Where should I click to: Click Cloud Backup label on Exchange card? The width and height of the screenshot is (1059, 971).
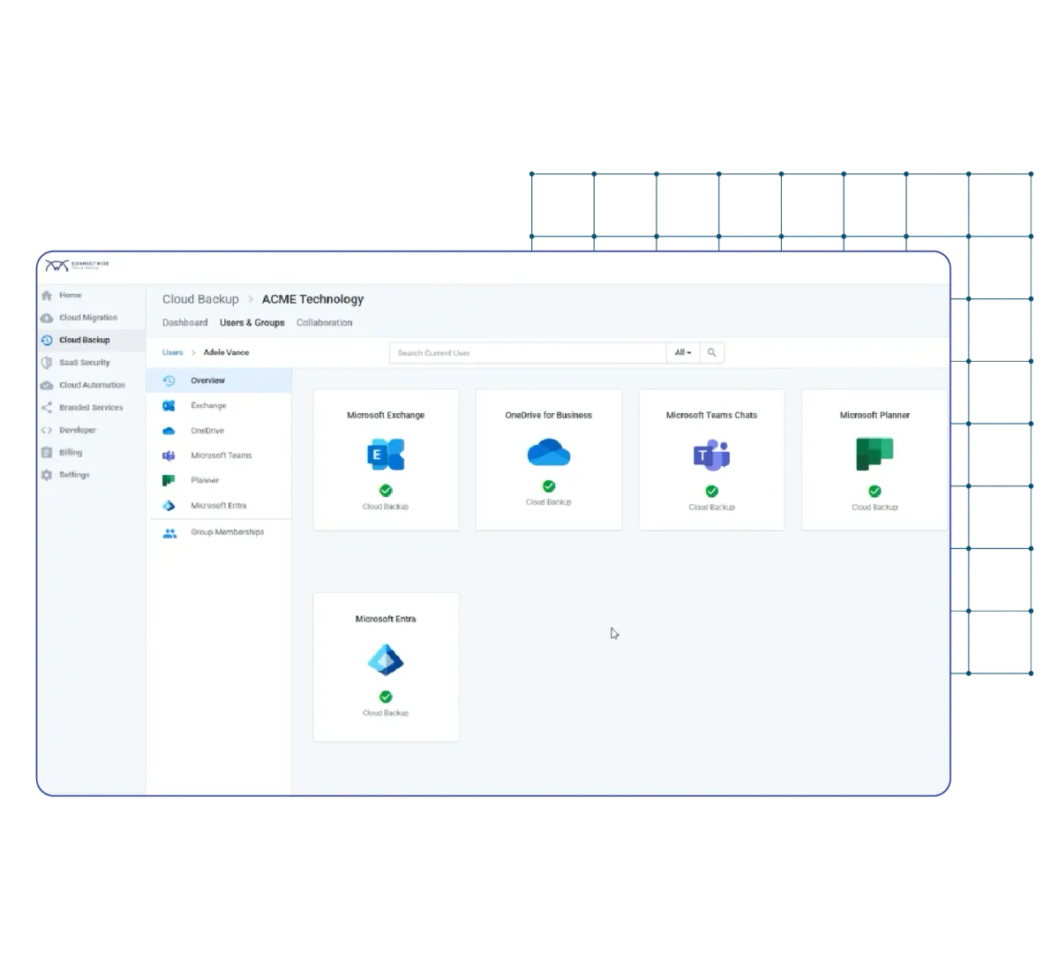click(386, 507)
